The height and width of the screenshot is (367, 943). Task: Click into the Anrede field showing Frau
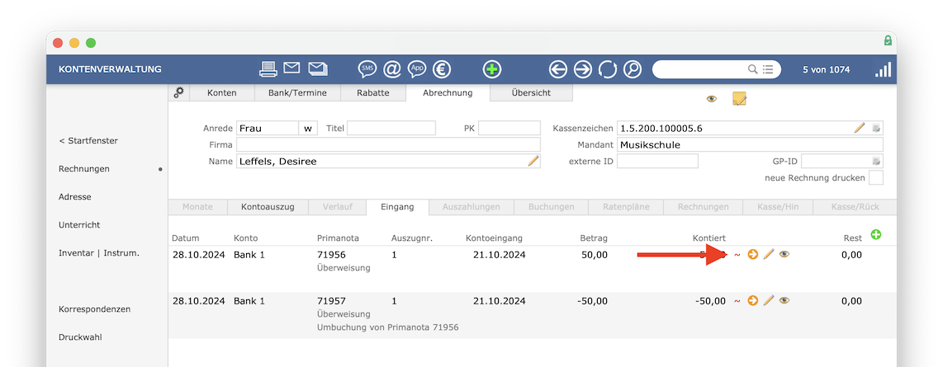pos(267,128)
